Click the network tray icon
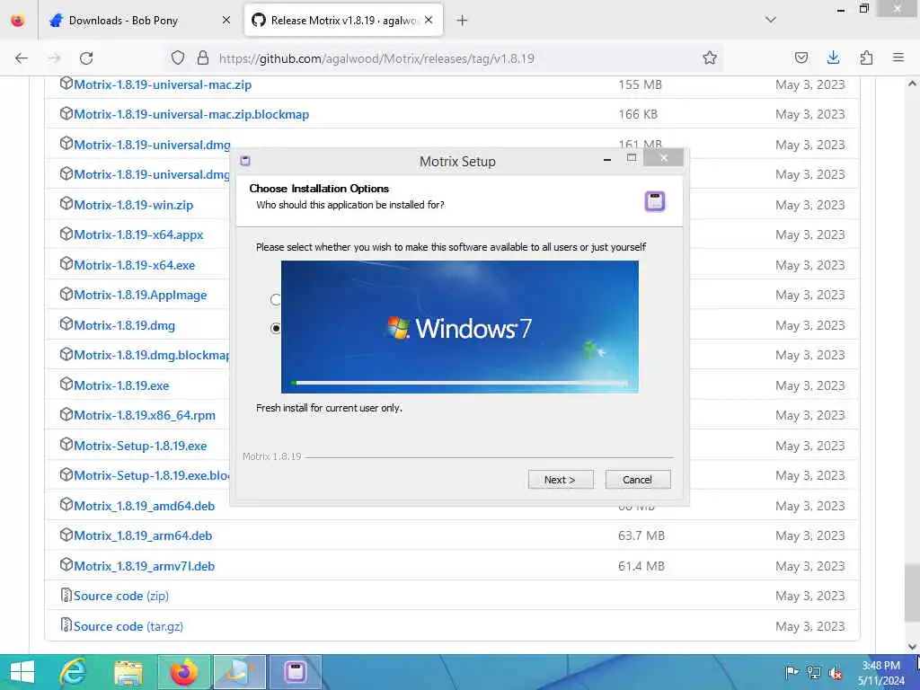This screenshot has height=690, width=920. click(x=814, y=672)
